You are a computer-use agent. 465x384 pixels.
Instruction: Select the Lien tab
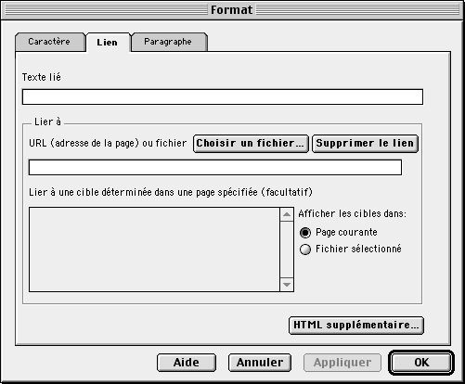(x=108, y=43)
